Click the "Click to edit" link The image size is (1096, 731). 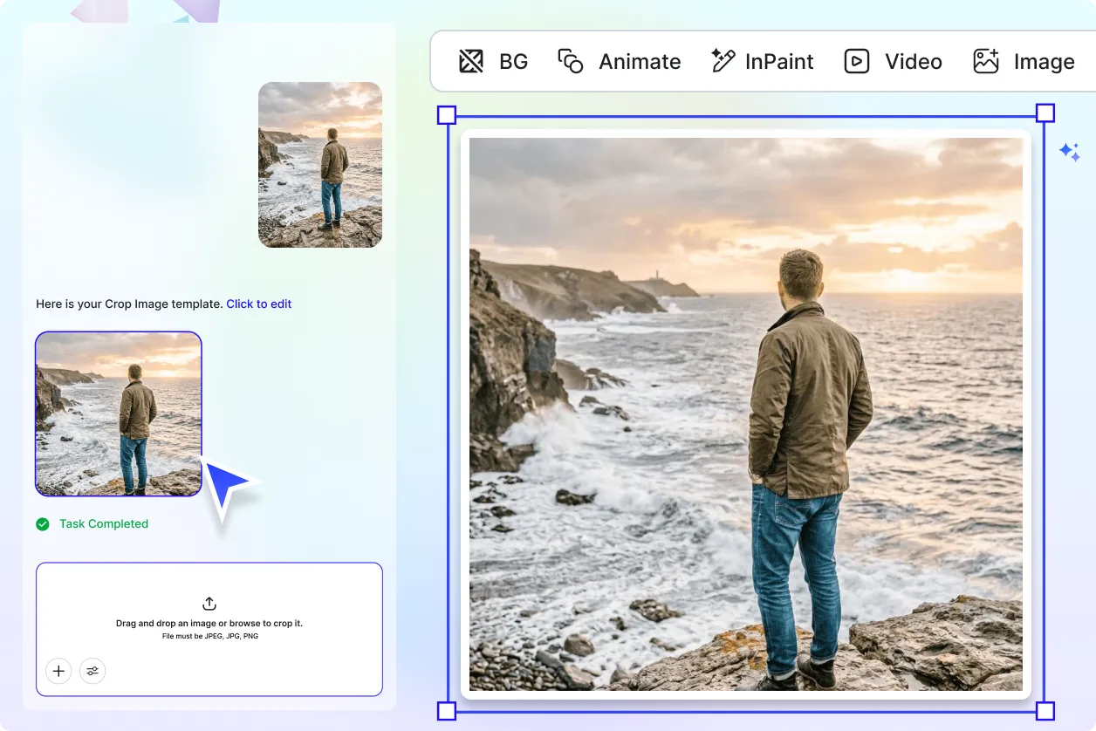tap(259, 304)
